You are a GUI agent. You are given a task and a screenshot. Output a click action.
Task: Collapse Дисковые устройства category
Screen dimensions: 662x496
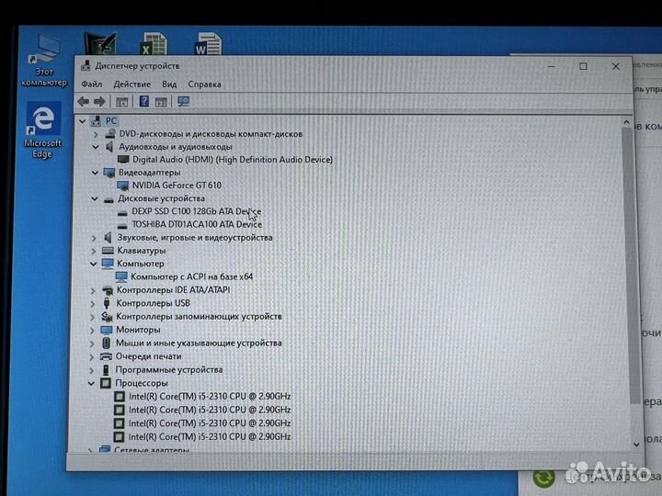(x=95, y=198)
